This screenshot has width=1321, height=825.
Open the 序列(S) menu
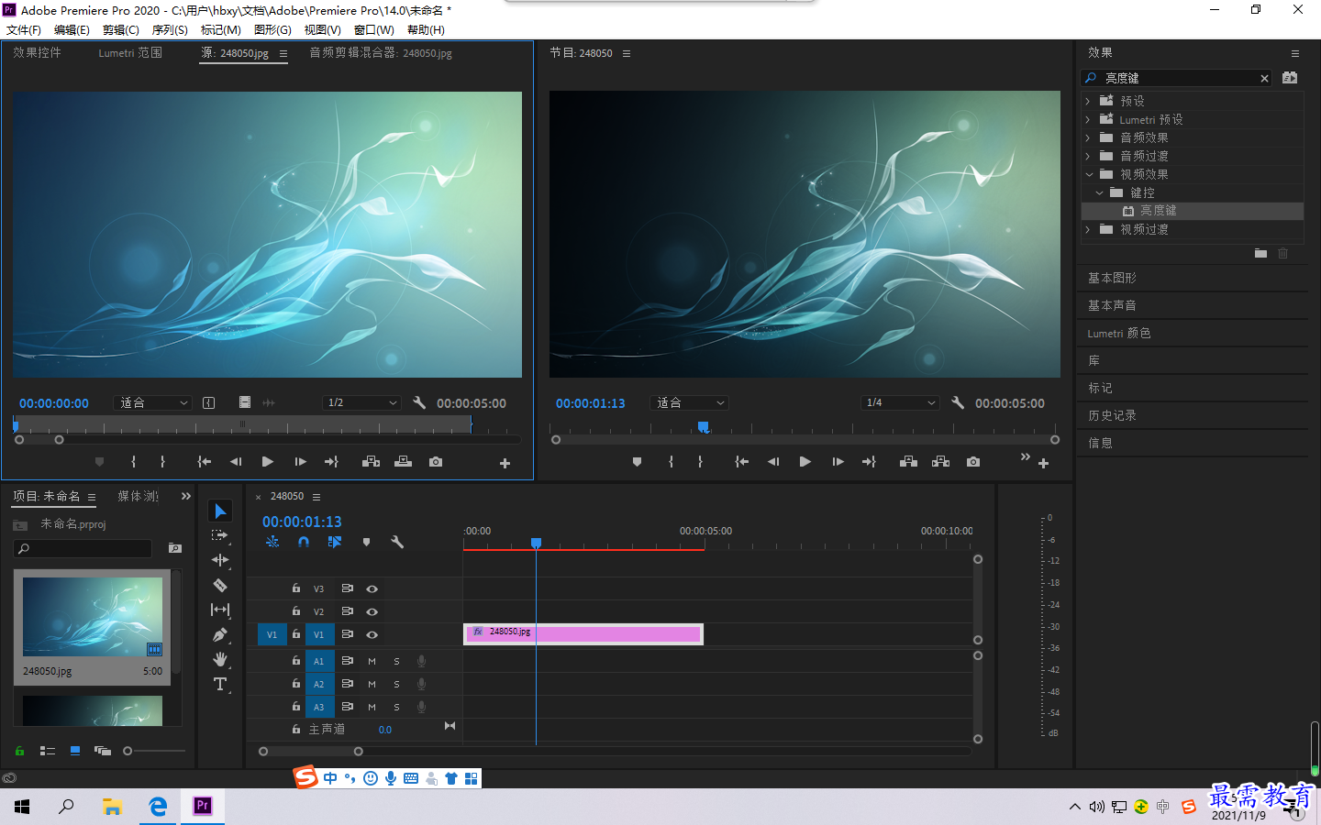click(x=170, y=30)
